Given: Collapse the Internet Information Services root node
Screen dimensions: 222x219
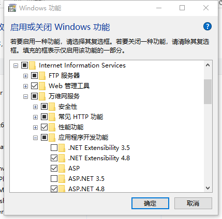Looking at the screenshot, I should tap(16, 65).
